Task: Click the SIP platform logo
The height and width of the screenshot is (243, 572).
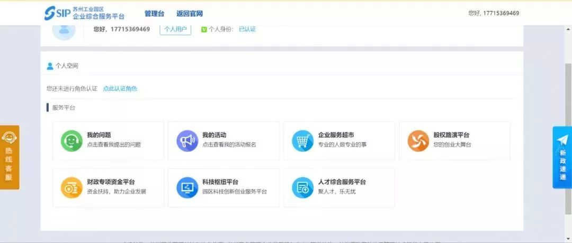Action: pyautogui.click(x=84, y=13)
